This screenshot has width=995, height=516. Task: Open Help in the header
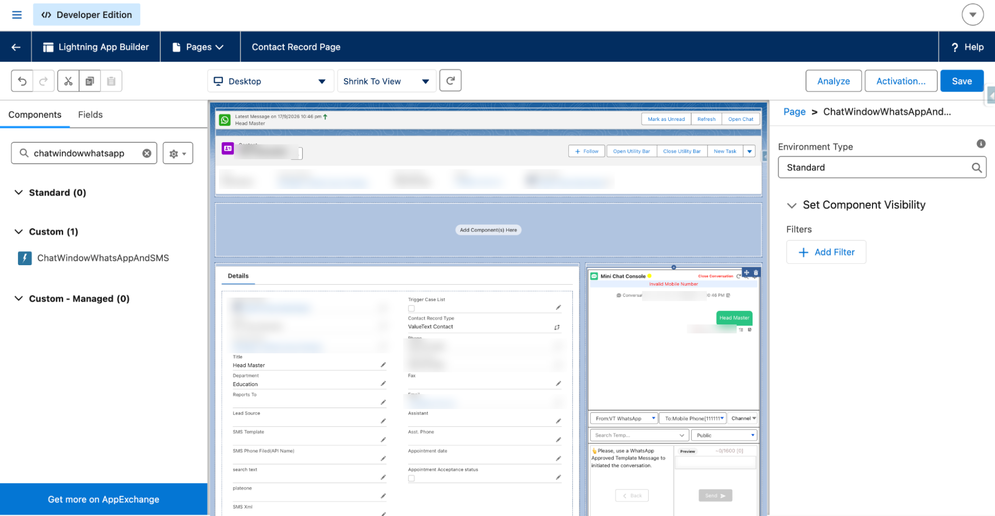pos(967,47)
